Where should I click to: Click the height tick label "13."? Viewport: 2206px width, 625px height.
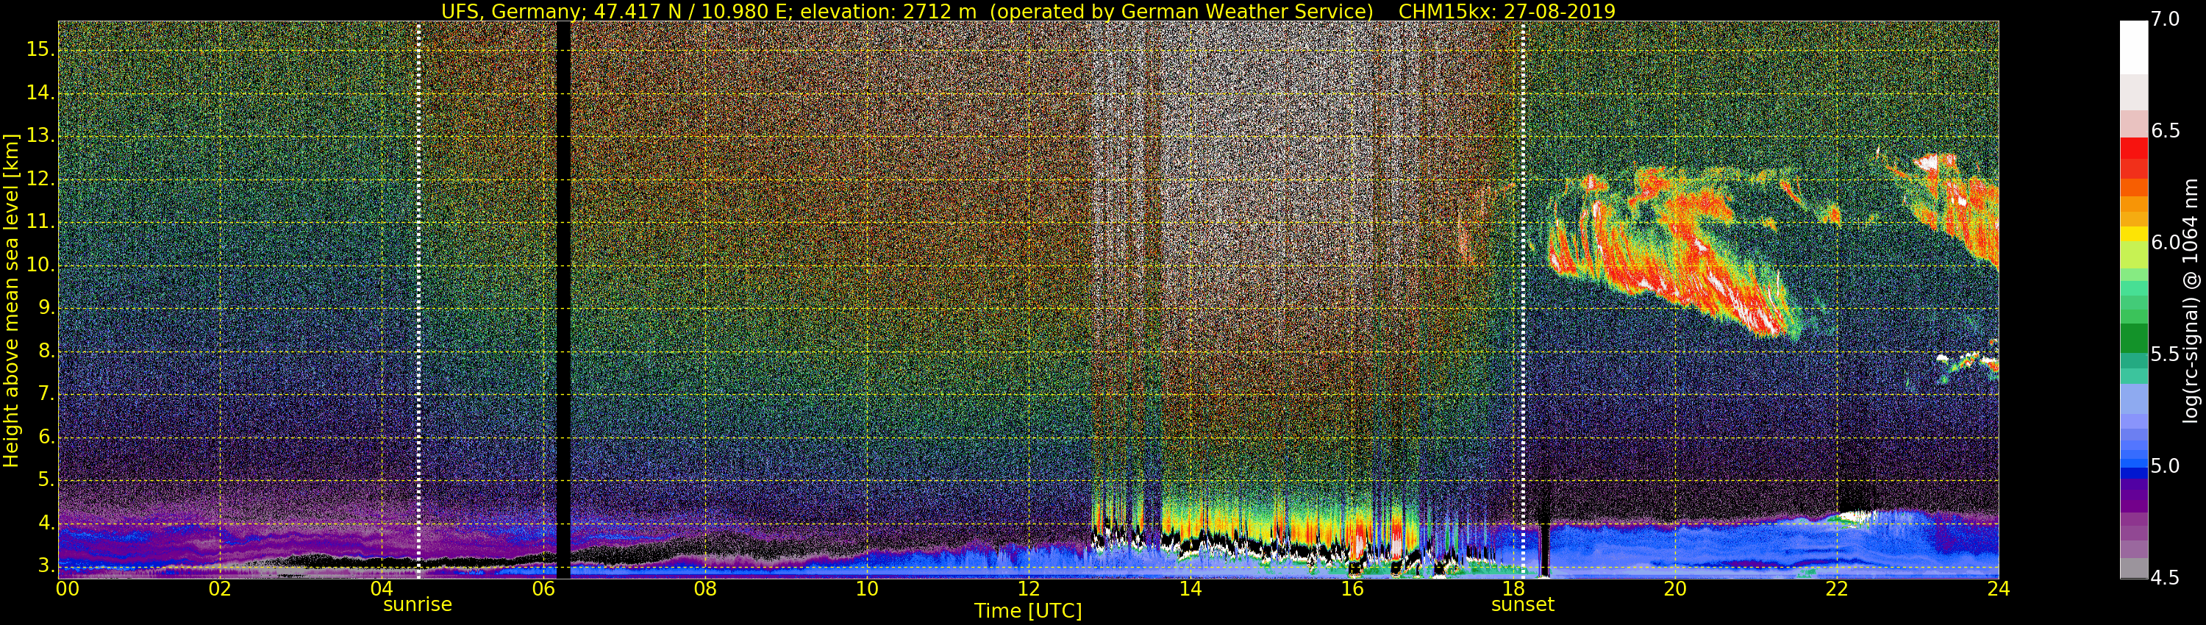pos(40,136)
